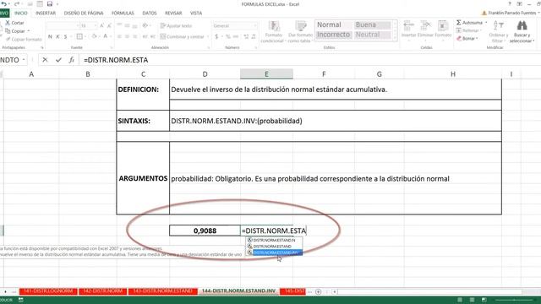541x304 pixels.
Task: Add a new sheet with plus button
Action: tap(319, 291)
